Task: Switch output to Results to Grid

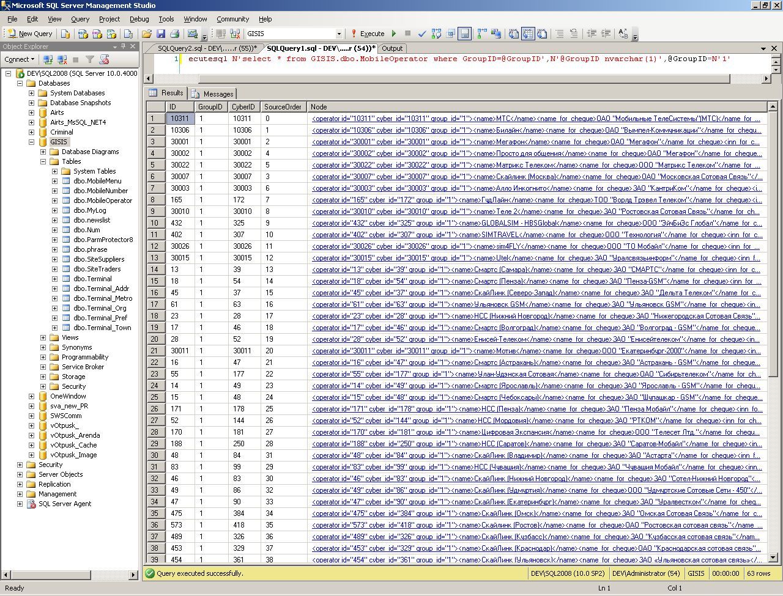Action: click(x=528, y=34)
